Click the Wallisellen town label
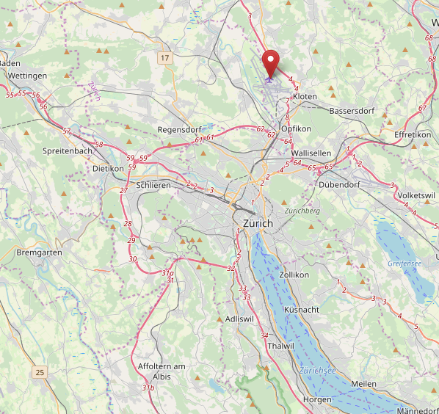Image resolution: width=439 pixels, height=414 pixels. pyautogui.click(x=311, y=153)
